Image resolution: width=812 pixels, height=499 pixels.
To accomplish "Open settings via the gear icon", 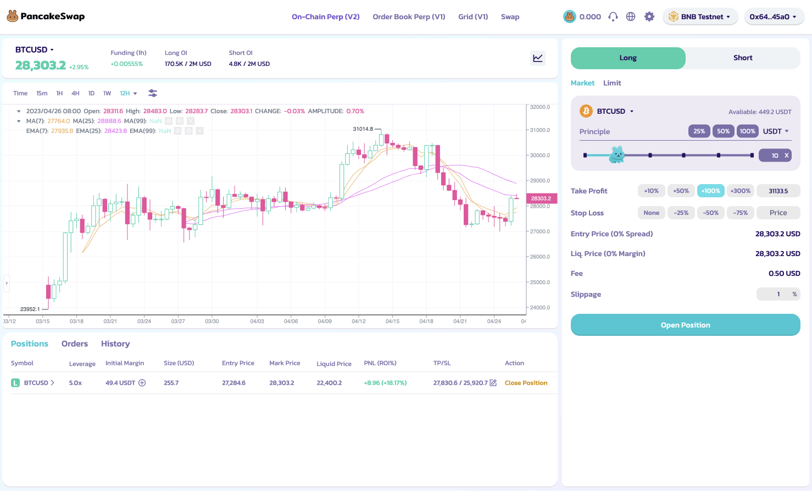I will pyautogui.click(x=649, y=16).
